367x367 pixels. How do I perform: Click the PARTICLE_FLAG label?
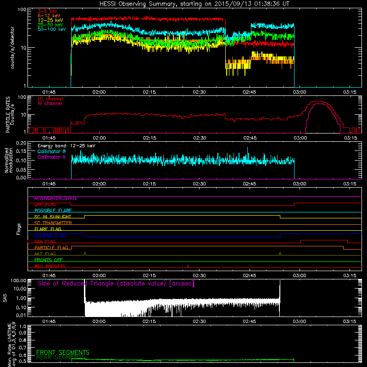coord(51,248)
